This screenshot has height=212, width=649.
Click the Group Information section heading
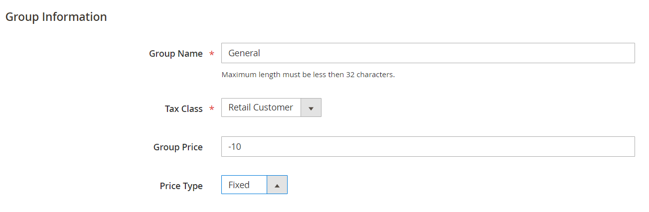coord(56,16)
